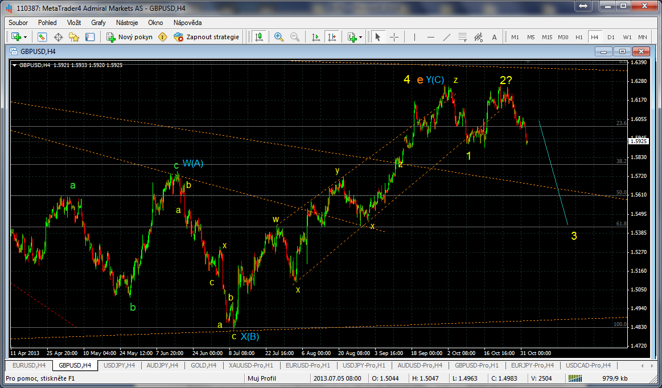Open a new chart window

tap(17, 37)
